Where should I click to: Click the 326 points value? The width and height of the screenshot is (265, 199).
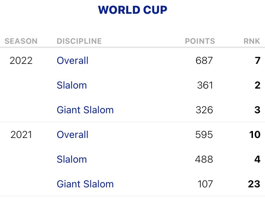coord(204,110)
